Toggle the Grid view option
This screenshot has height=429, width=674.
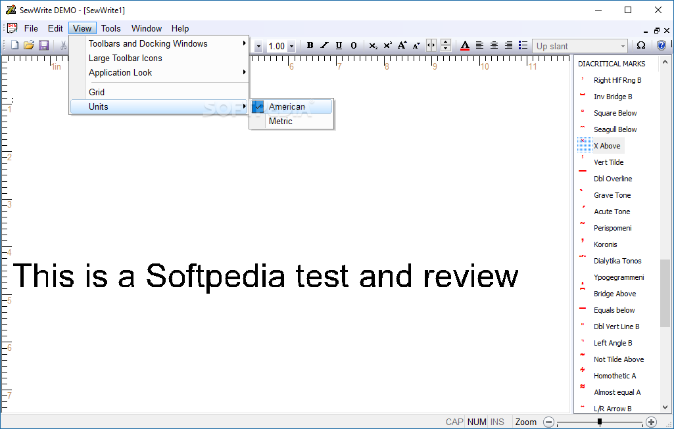tap(159, 92)
